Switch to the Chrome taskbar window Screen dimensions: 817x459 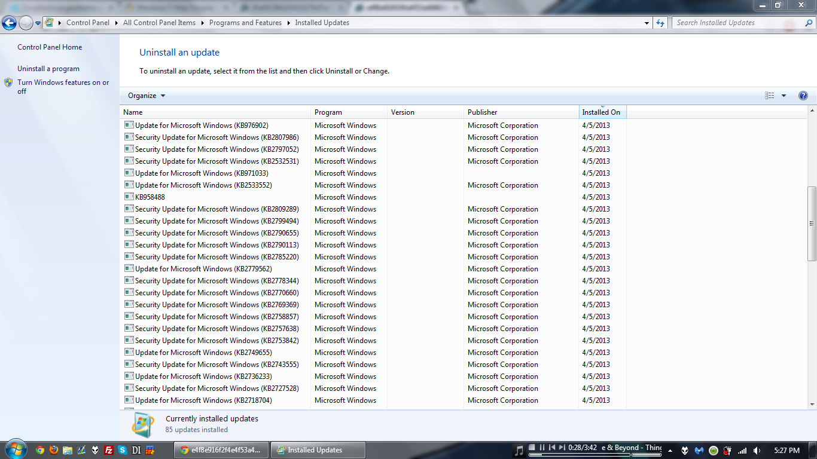221,450
